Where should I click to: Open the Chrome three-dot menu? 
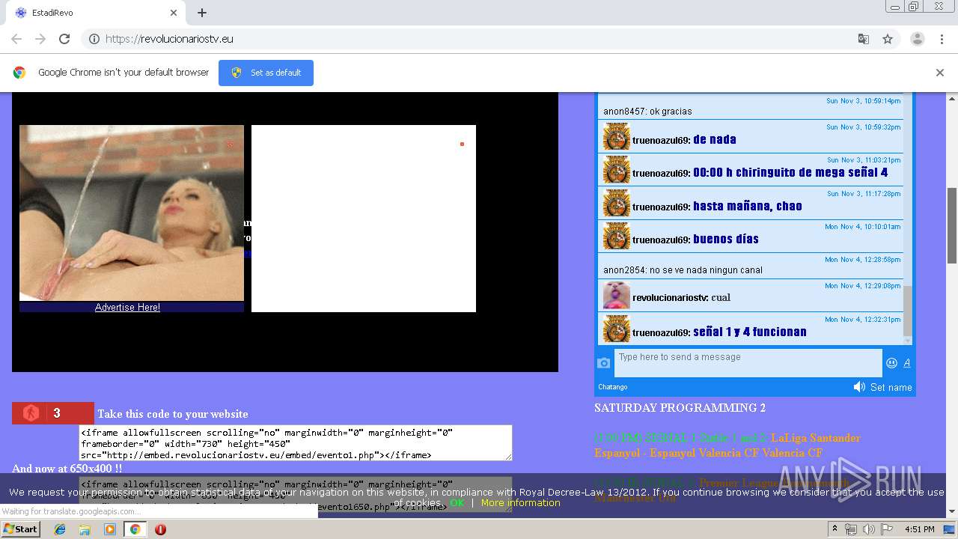[x=942, y=39]
